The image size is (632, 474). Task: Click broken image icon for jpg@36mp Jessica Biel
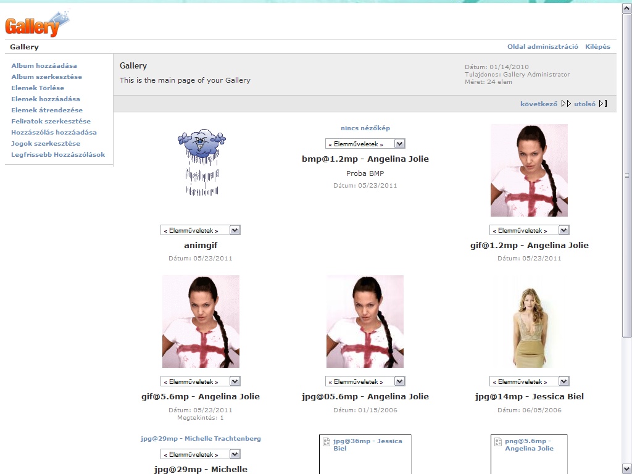pos(327,442)
